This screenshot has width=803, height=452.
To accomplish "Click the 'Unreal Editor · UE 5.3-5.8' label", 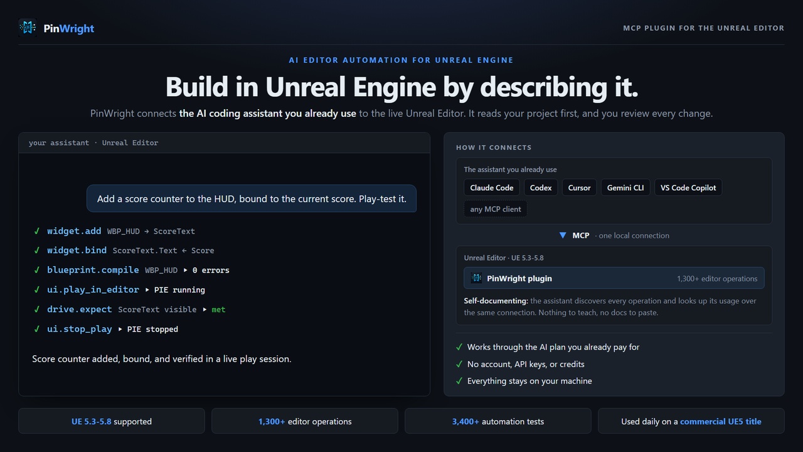I will point(504,258).
